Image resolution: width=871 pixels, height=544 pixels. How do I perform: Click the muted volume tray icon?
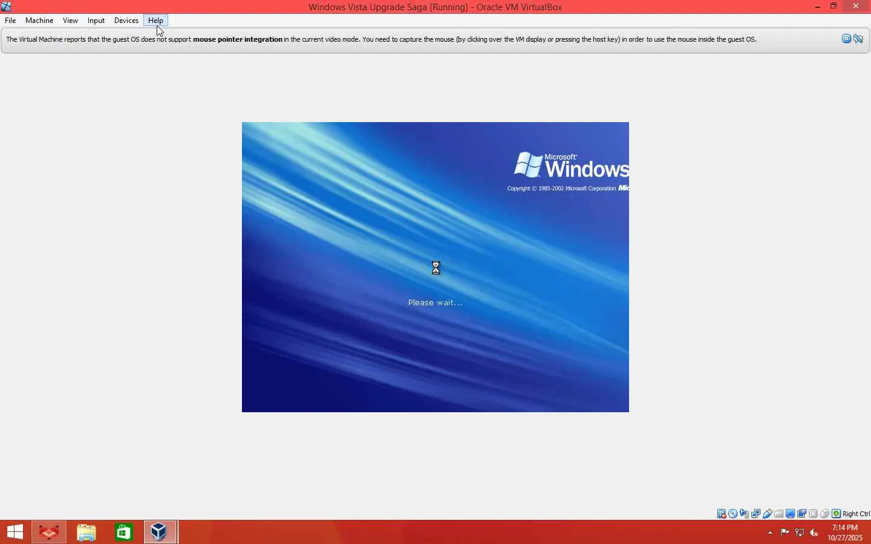point(814,533)
